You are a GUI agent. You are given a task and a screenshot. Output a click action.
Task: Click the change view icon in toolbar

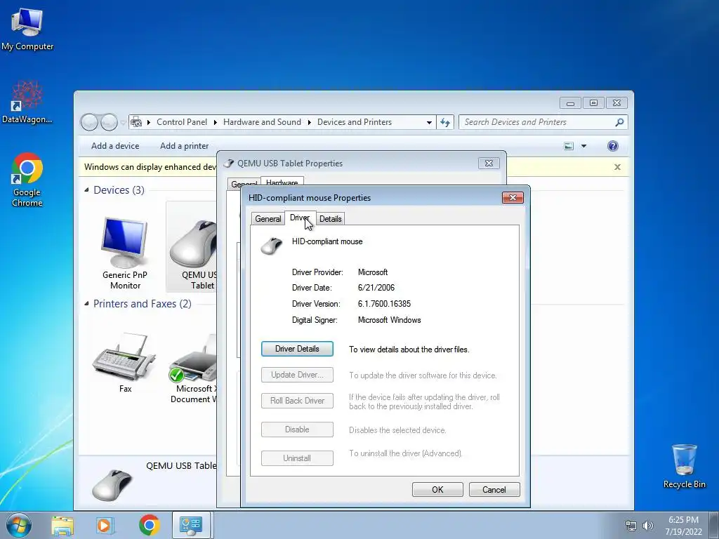coord(569,146)
